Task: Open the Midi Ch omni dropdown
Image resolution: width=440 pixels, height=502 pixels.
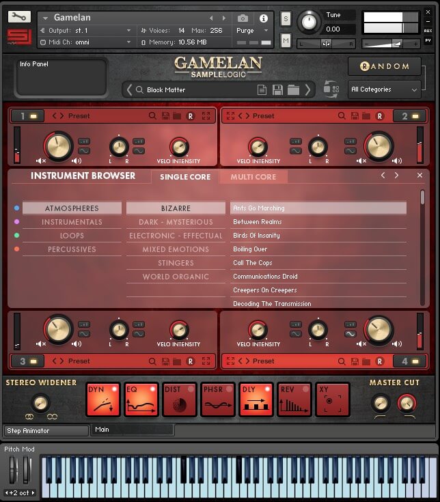Action: coord(86,42)
